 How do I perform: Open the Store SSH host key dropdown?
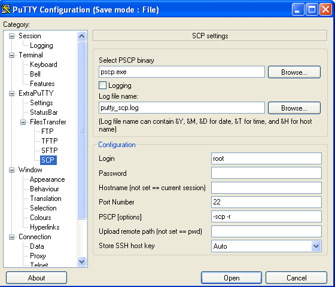pos(316,246)
